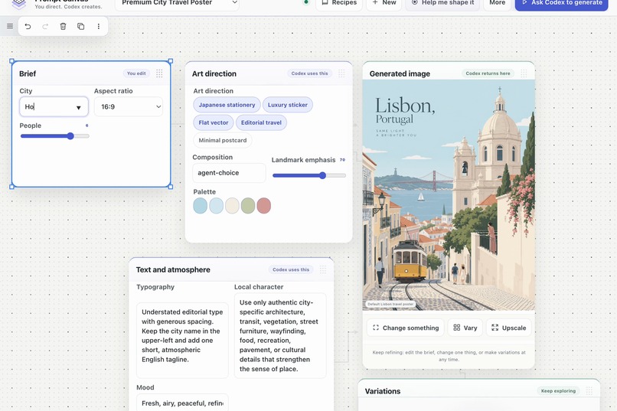
Task: Click the Vary button
Action: click(x=465, y=328)
